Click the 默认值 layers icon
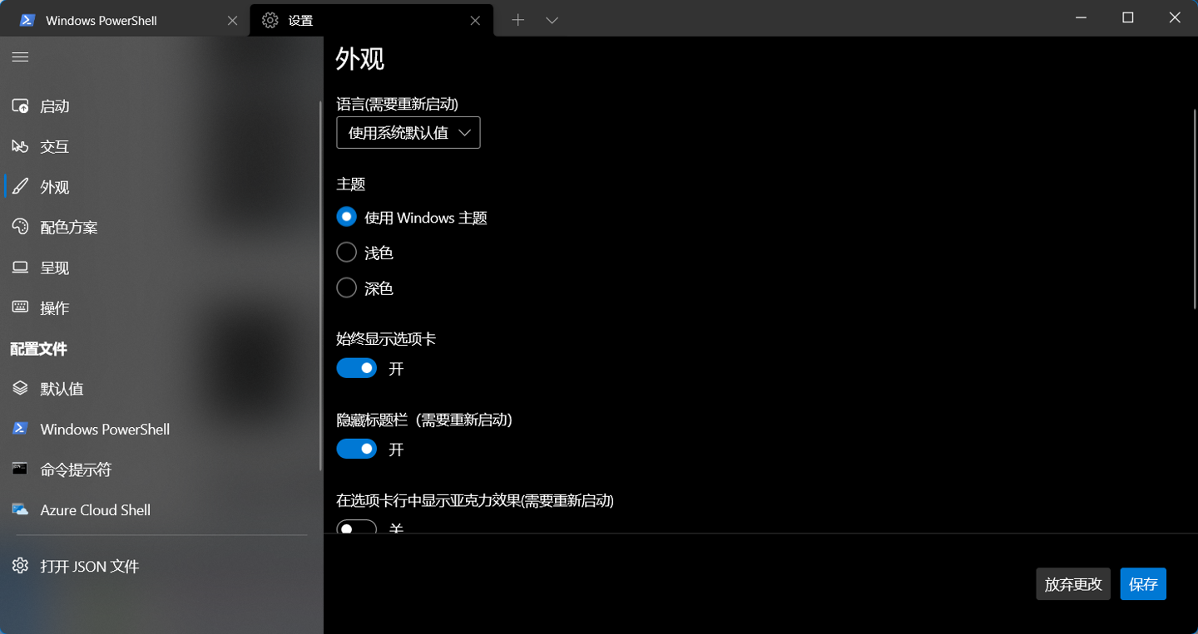Screen dimensions: 1198x634 (x=20, y=388)
